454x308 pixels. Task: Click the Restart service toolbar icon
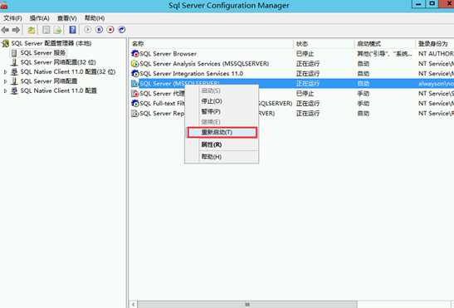tap(122, 29)
